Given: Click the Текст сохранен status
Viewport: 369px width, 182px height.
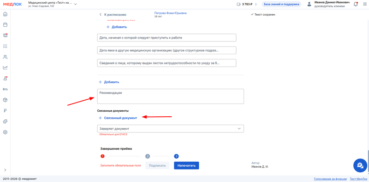Looking at the screenshot, I should pyautogui.click(x=263, y=15).
